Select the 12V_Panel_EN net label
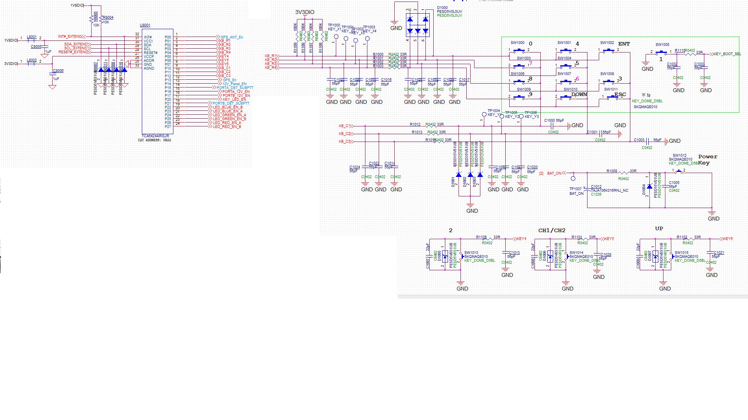The width and height of the screenshot is (748, 420). click(x=235, y=84)
